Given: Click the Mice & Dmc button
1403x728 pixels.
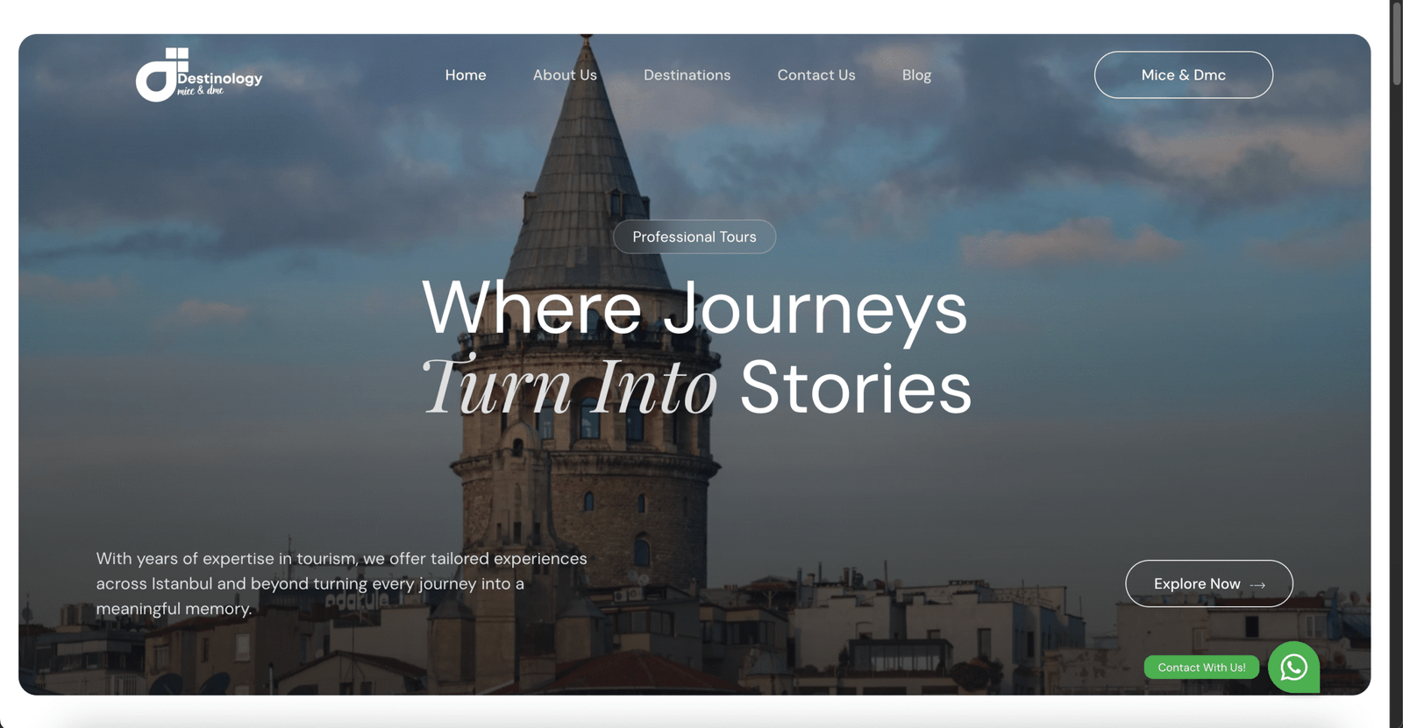Looking at the screenshot, I should tap(1183, 74).
